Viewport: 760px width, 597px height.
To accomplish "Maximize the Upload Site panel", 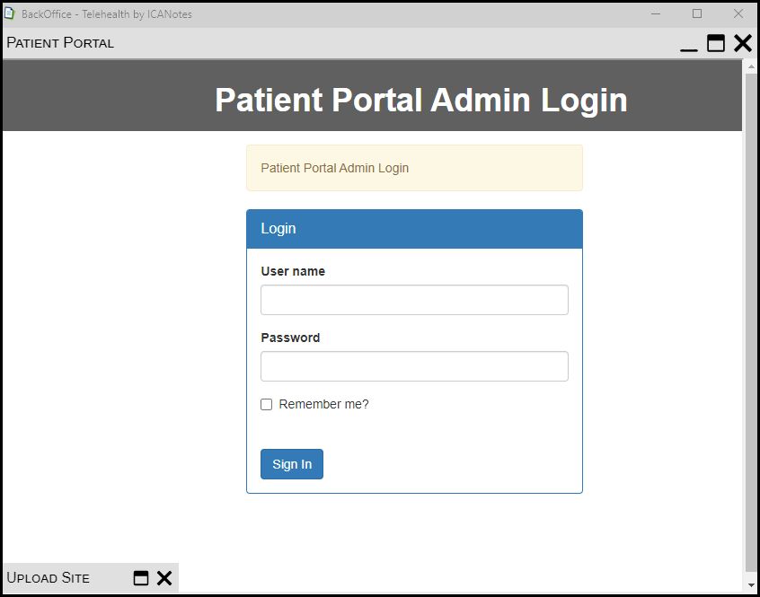I will (141, 578).
